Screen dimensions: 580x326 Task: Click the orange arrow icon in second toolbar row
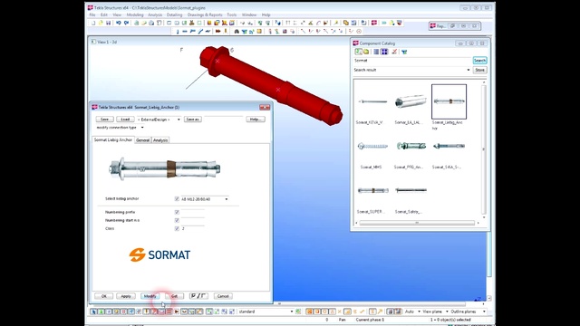click(217, 32)
